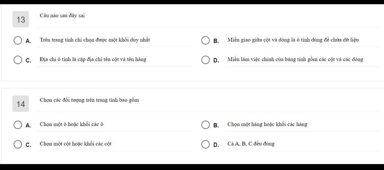Click answer text "Chọn một hàng hoặc khối các hàng"
This screenshot has width=384, height=170.
tap(267, 124)
